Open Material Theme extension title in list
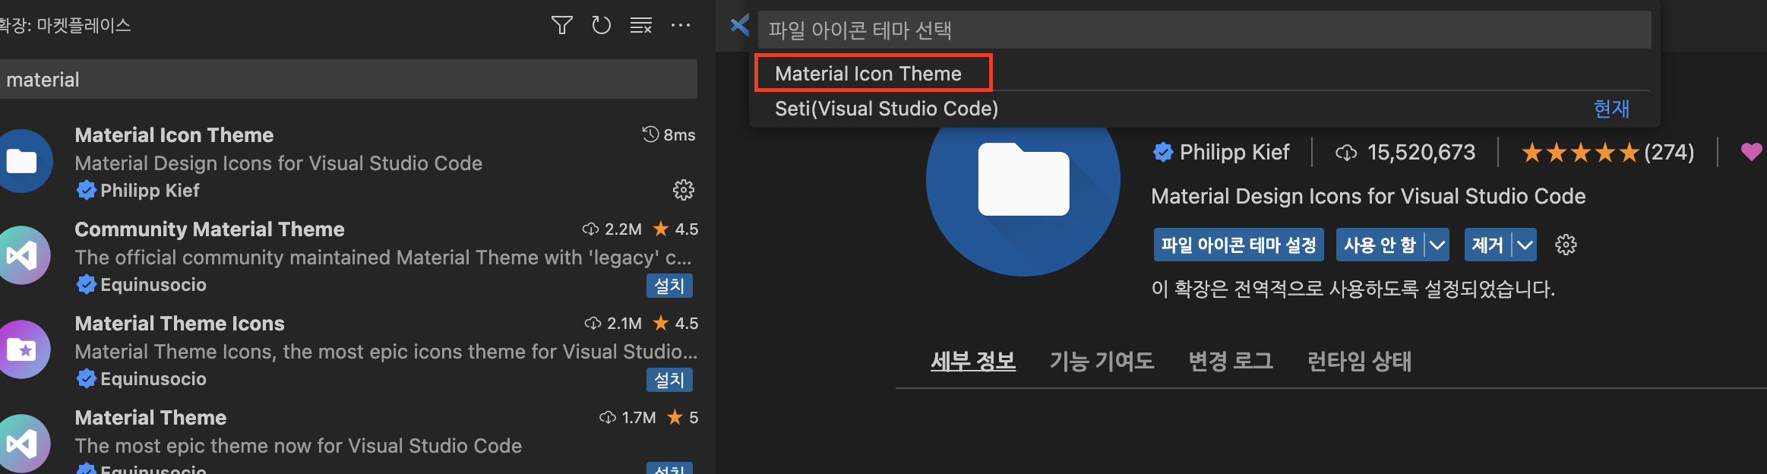 point(150,418)
